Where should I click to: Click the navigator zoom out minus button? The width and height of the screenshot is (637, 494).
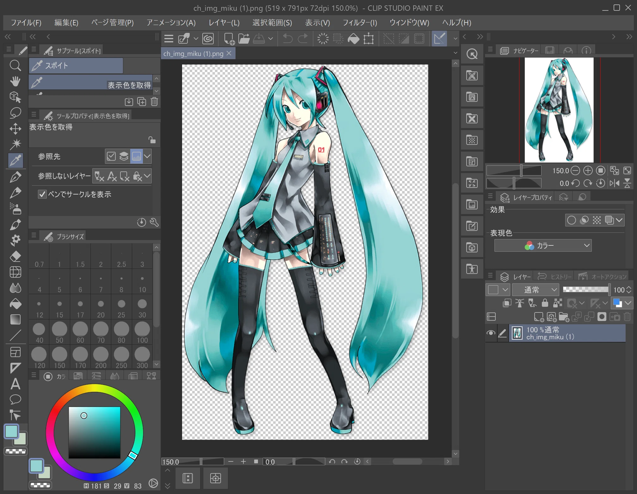point(576,171)
